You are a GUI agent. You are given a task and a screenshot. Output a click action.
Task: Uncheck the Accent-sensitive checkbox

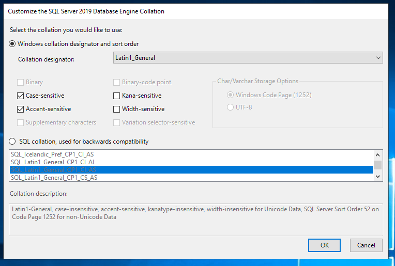[20, 109]
